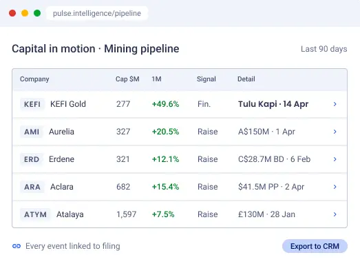Open Atalaya row chevron arrow
Viewport: 360px width, 264px height.
tap(335, 214)
